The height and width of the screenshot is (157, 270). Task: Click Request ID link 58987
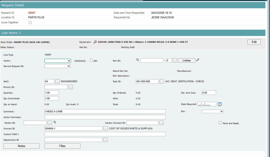[x=32, y=13]
